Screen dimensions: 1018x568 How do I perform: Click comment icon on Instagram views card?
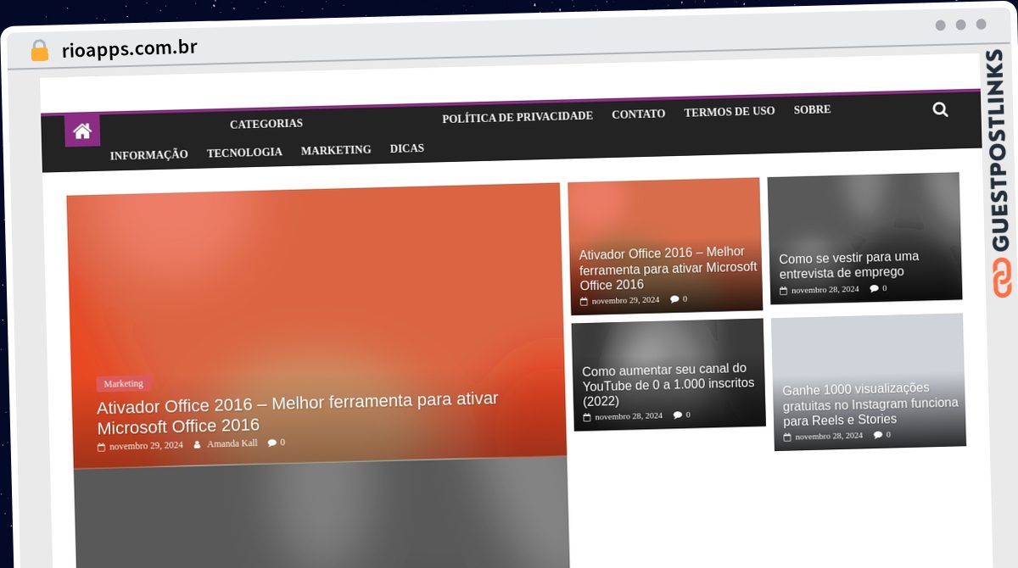[x=877, y=435]
